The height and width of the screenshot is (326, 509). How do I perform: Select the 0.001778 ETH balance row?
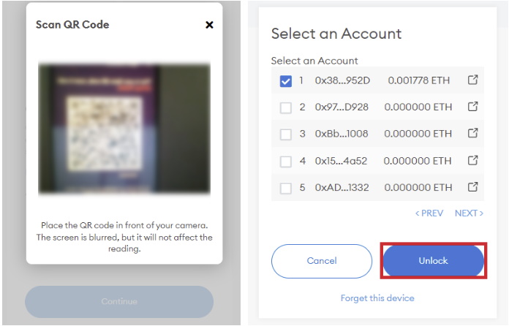click(x=377, y=80)
